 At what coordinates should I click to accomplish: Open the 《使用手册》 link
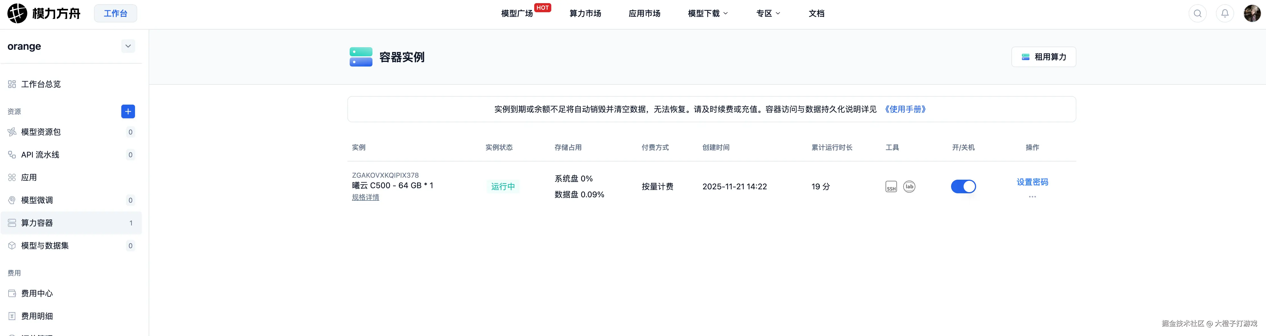tap(906, 109)
